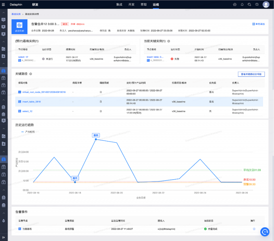Viewport: 274px width, 241px height.
Task: Click the notification bell icon in header
Action: click(x=242, y=4)
